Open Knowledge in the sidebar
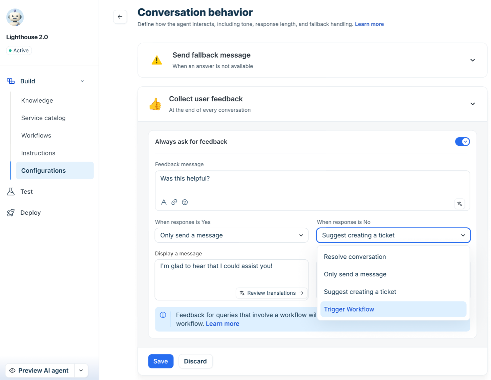Image resolution: width=491 pixels, height=380 pixels. (x=37, y=101)
